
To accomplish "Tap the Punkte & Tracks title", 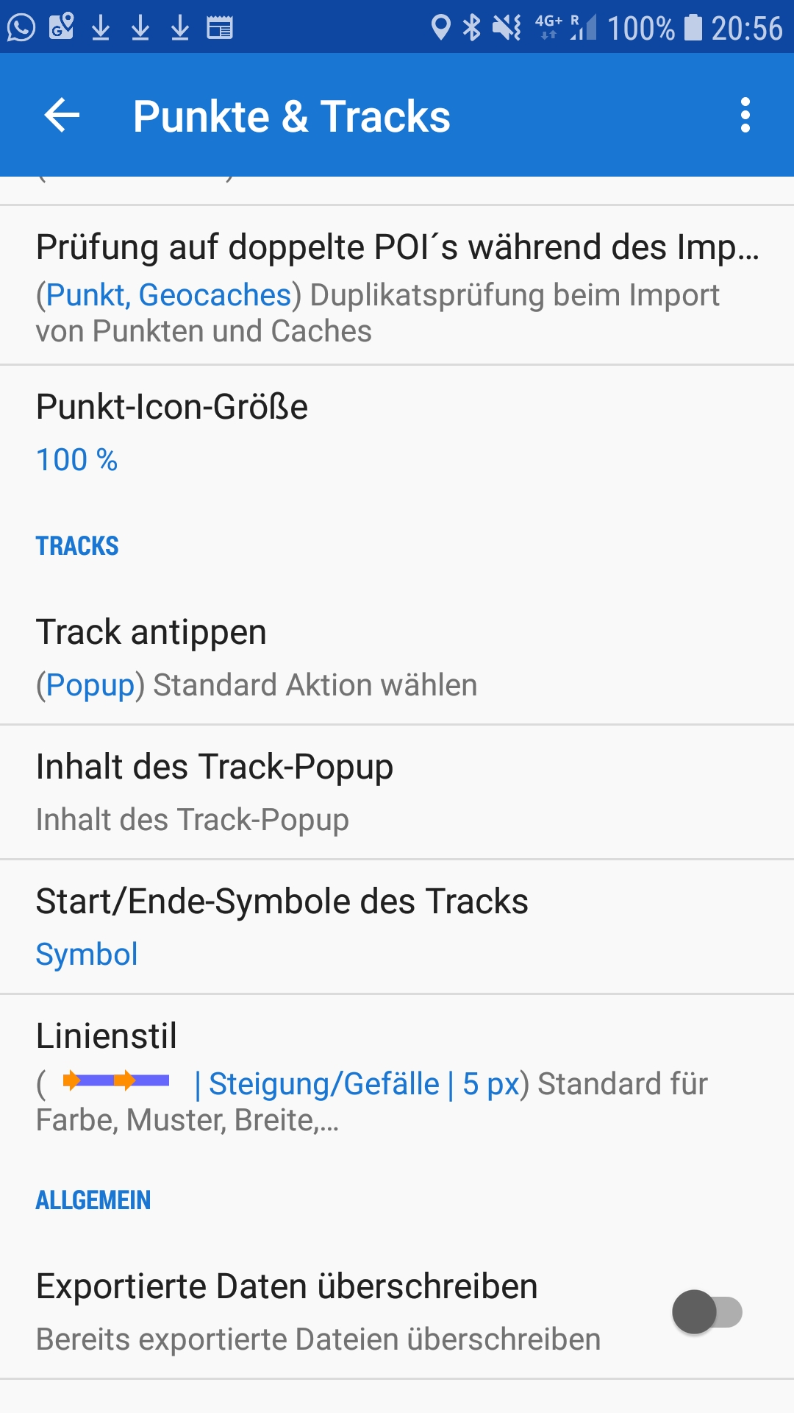I will (x=291, y=116).
